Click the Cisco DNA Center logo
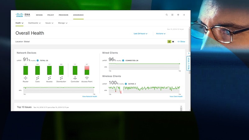 23,15
